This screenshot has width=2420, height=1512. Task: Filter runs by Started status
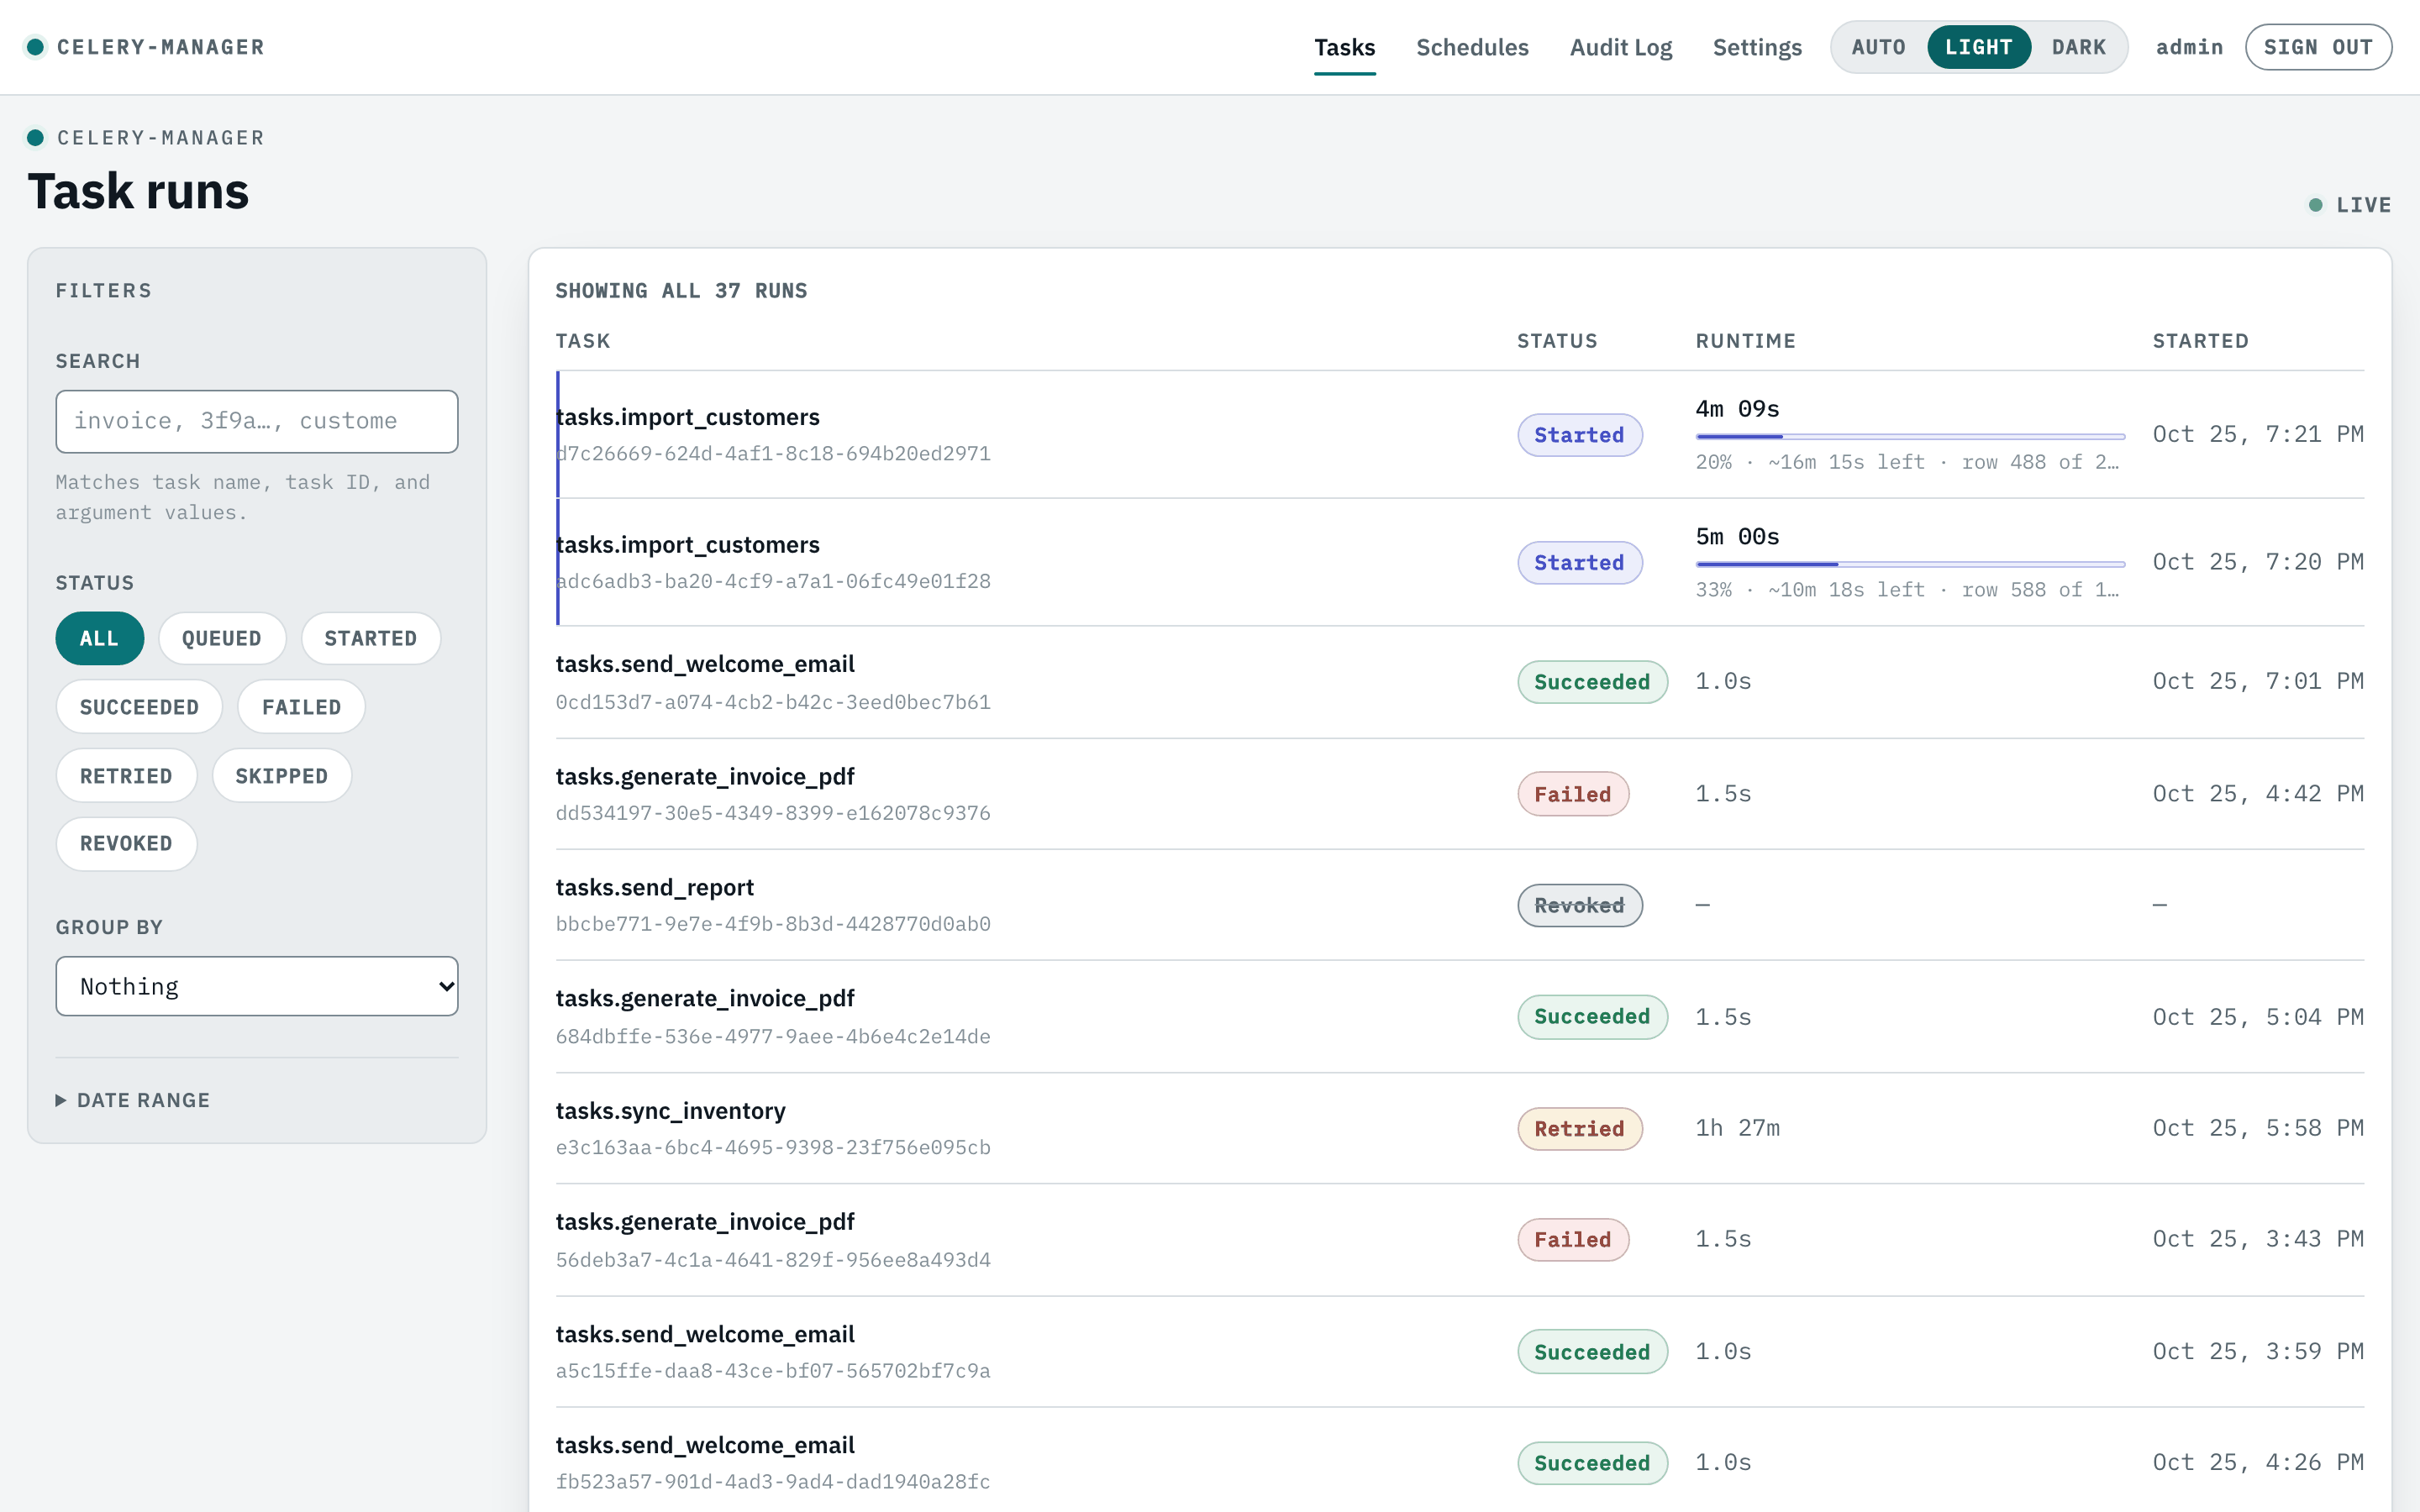coord(370,638)
